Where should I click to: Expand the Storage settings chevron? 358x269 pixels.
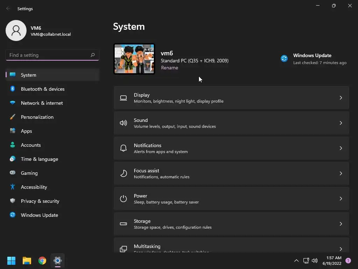(341, 224)
